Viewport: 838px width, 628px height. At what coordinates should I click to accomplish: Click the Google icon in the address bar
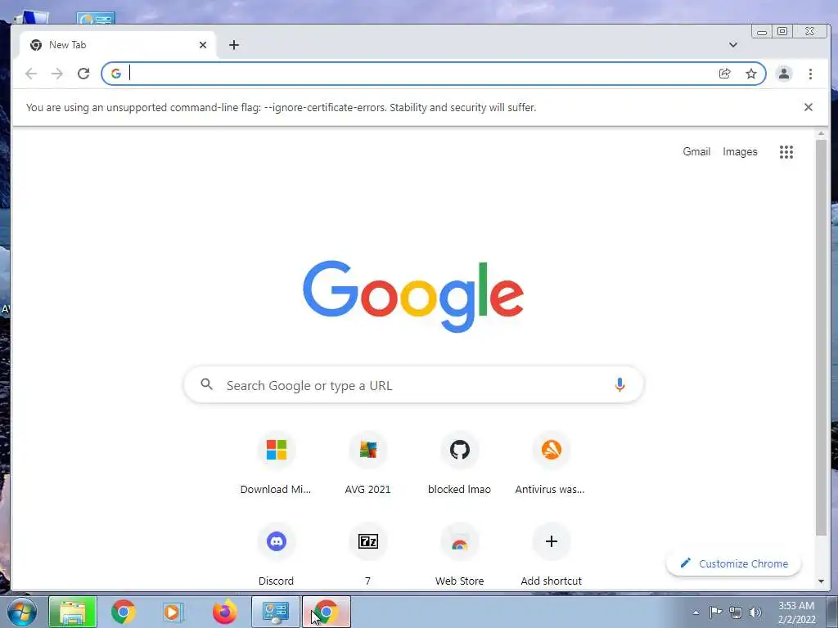[x=116, y=74]
